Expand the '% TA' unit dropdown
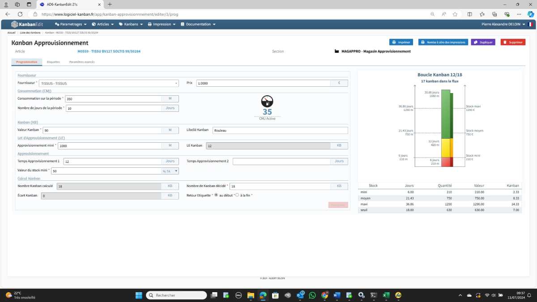 (x=170, y=171)
